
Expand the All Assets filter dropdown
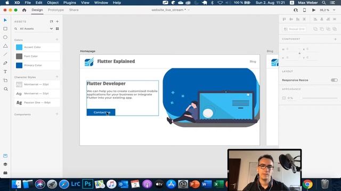[x=51, y=29]
